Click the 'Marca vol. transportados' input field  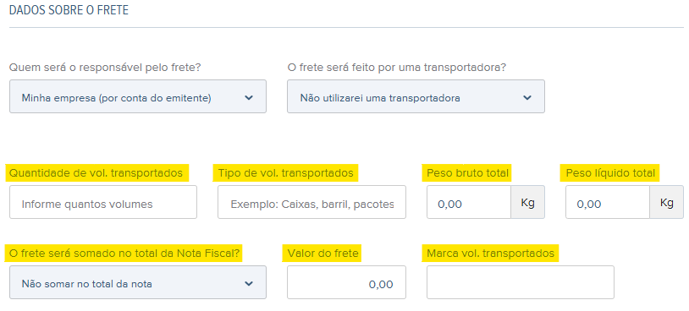pos(521,282)
